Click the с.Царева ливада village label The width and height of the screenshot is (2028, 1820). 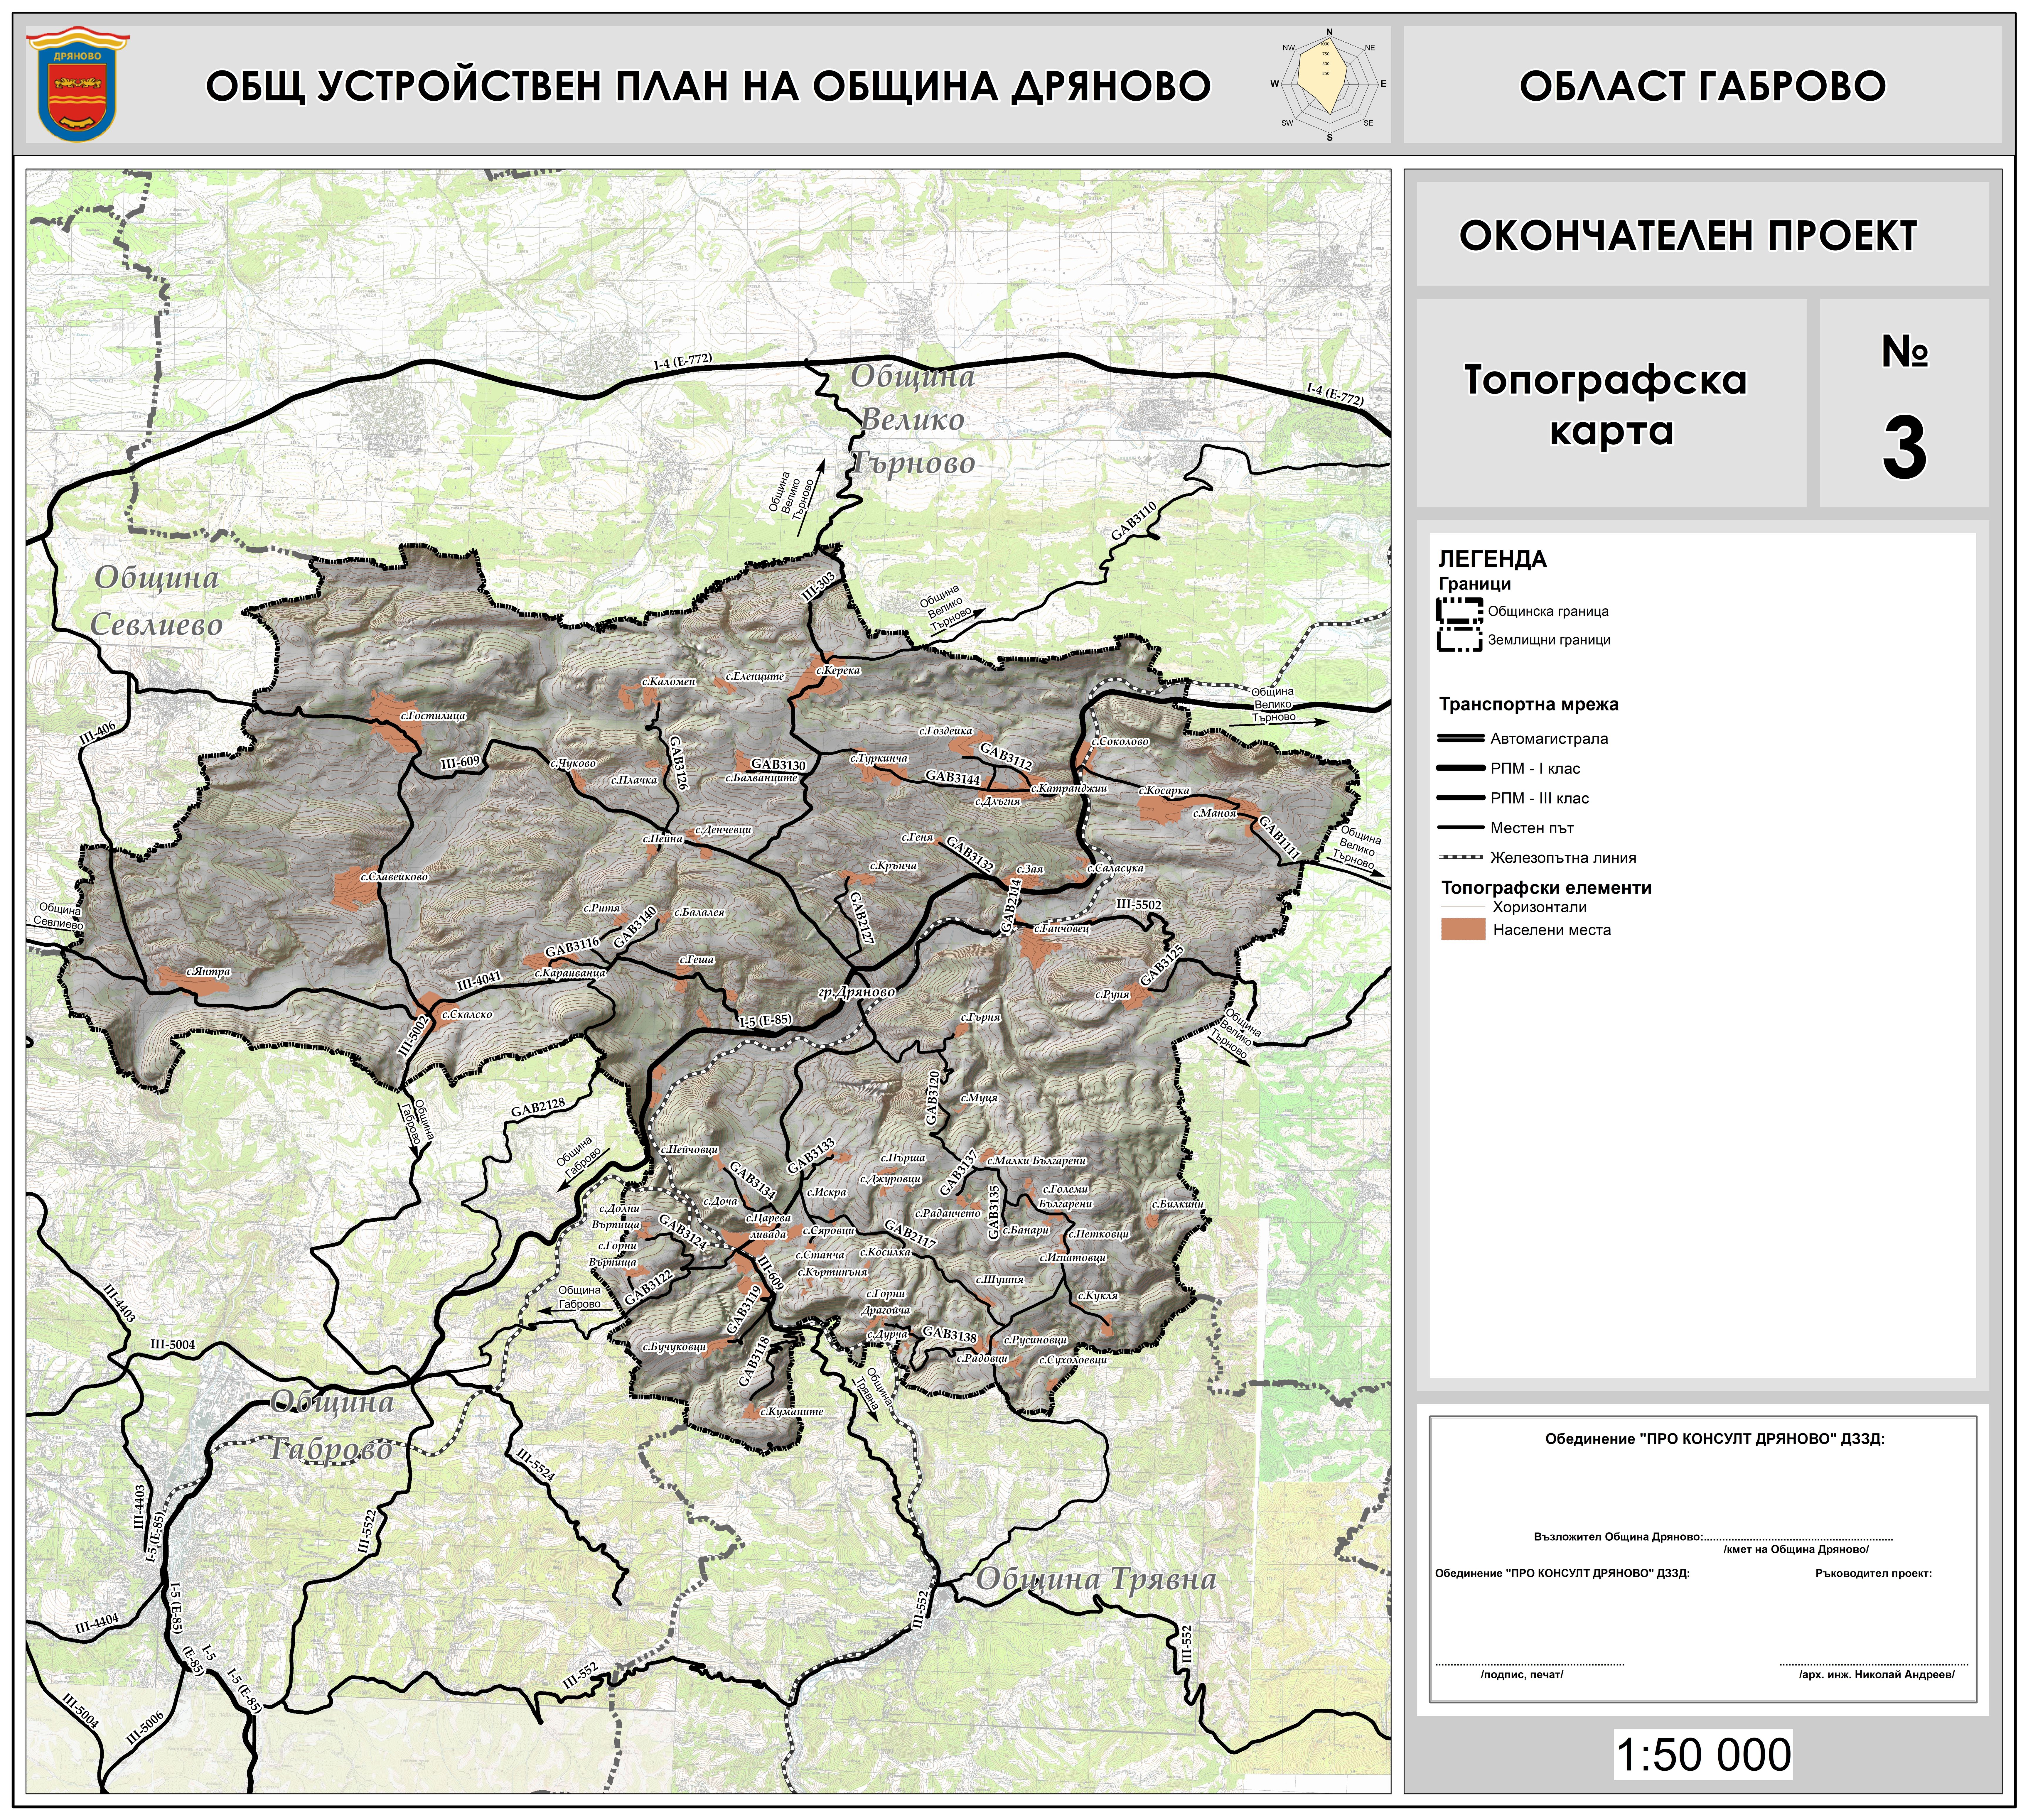768,1226
